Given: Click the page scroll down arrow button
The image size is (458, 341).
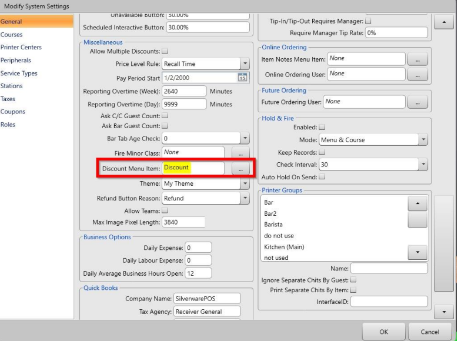Looking at the screenshot, I should click(444, 312).
